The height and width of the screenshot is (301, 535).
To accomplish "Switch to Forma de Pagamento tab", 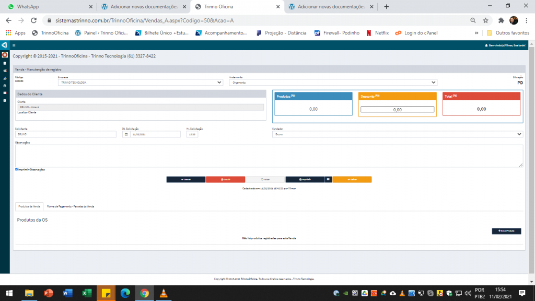I will click(x=71, y=206).
